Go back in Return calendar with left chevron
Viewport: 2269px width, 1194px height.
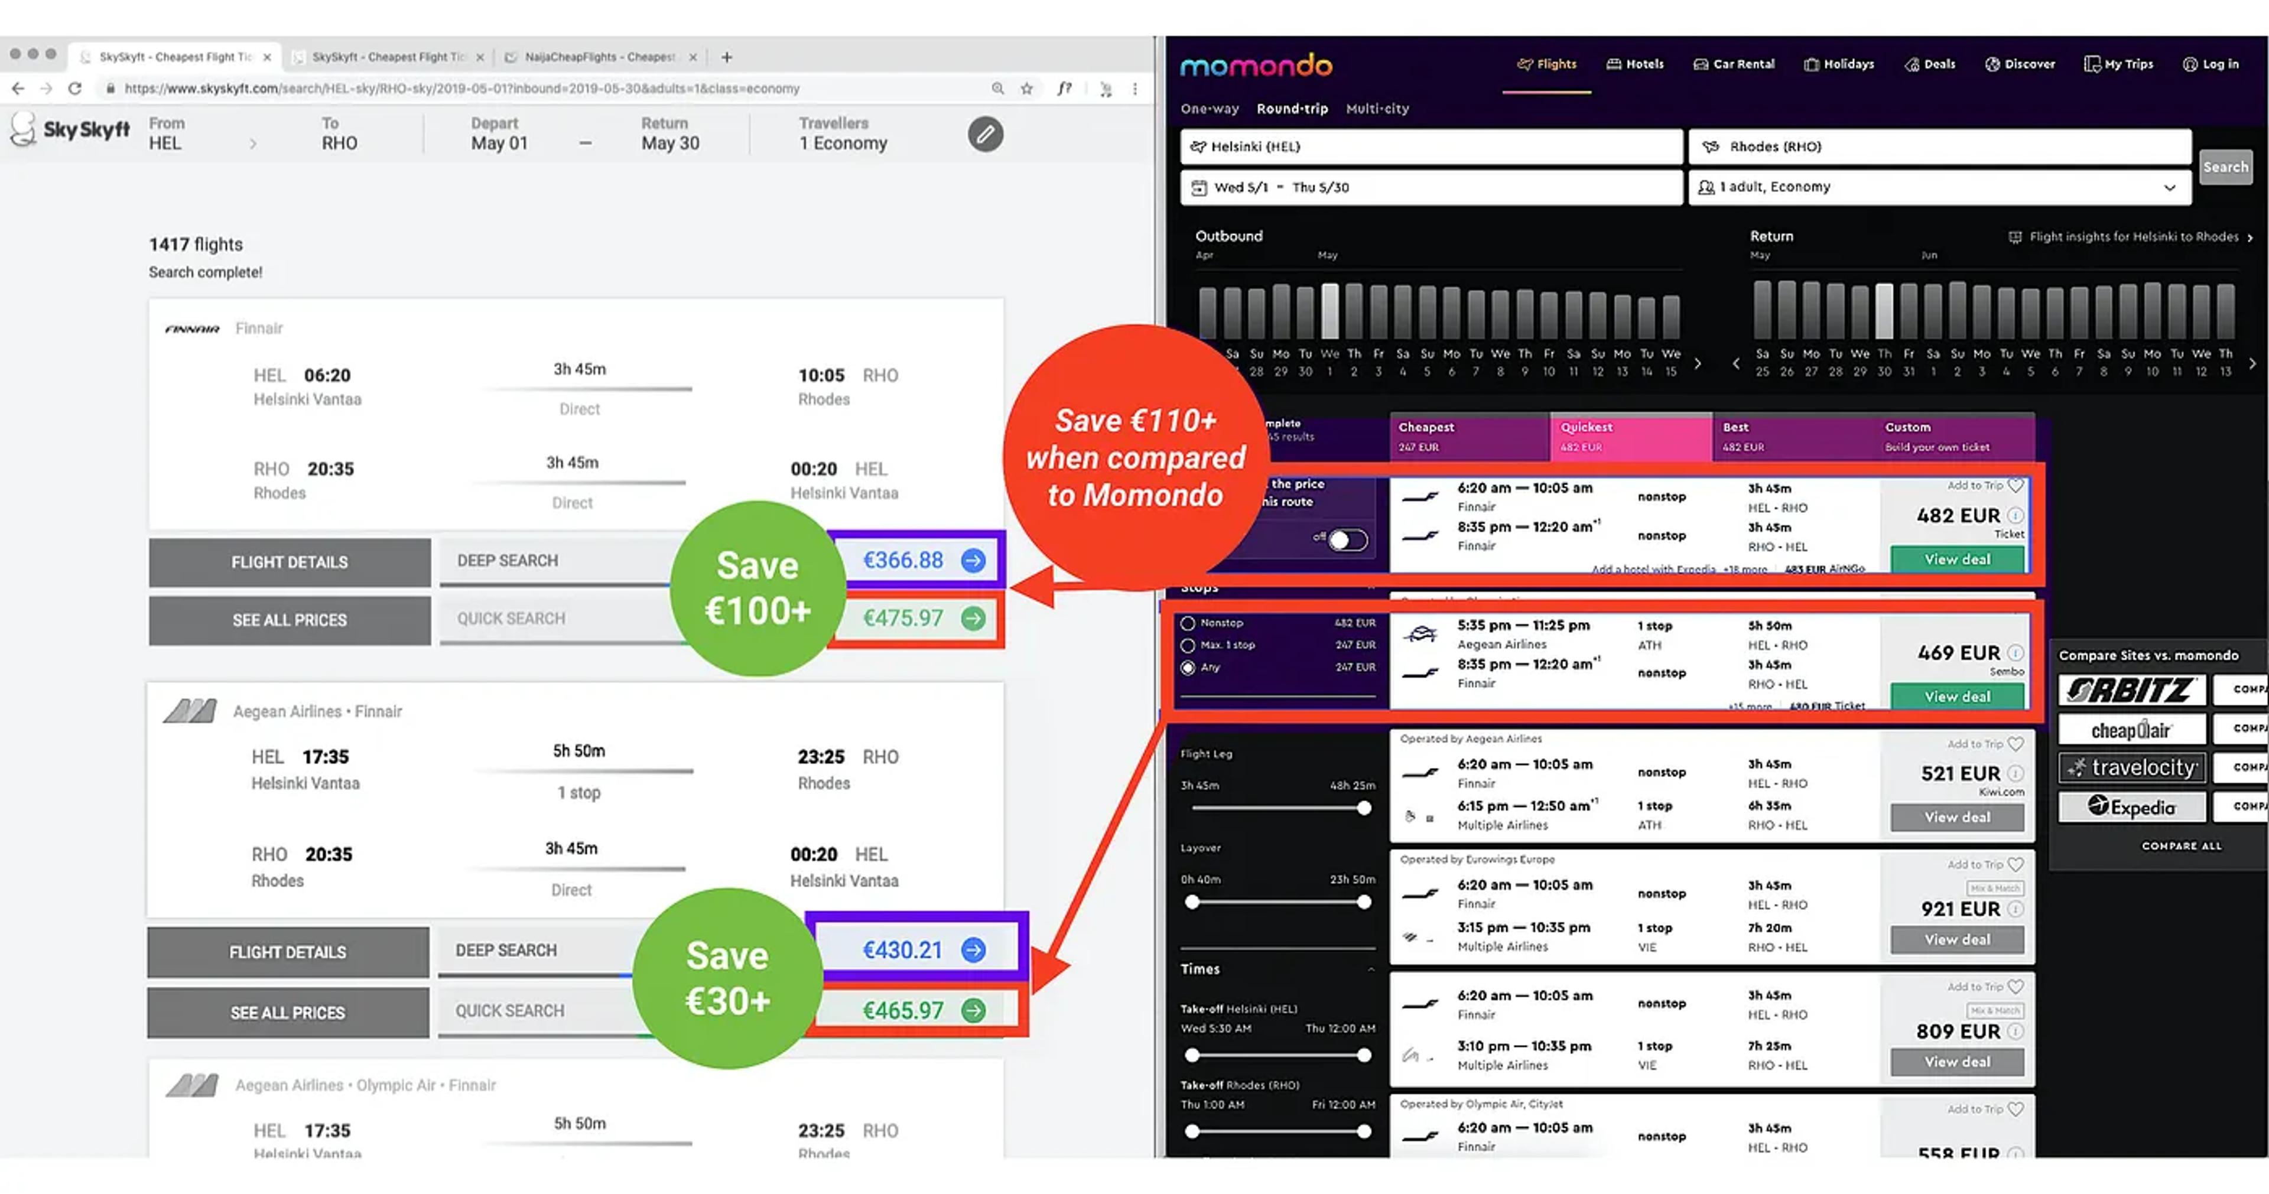pyautogui.click(x=1736, y=363)
